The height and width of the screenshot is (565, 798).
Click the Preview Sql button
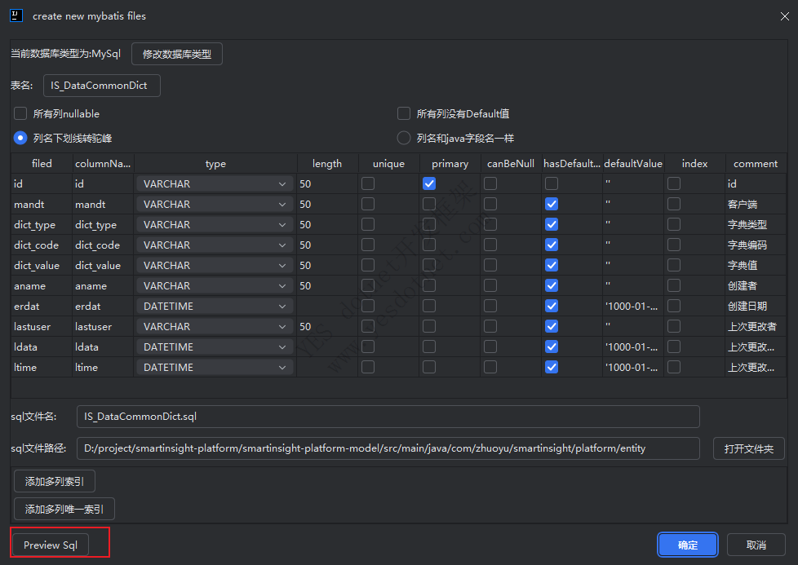[x=51, y=545]
